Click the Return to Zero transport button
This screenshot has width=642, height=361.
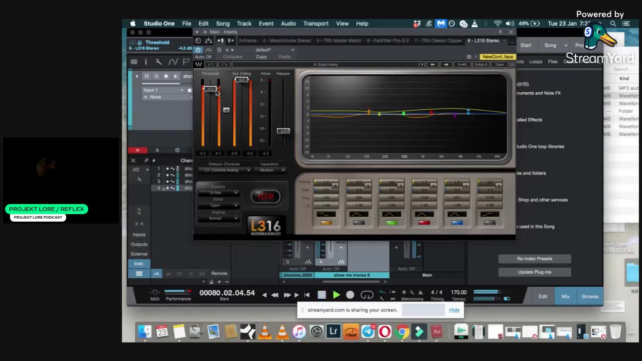[307, 295]
